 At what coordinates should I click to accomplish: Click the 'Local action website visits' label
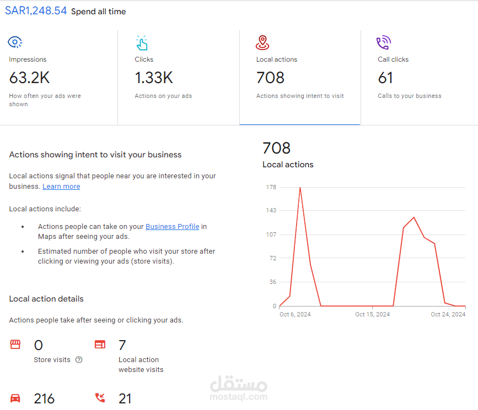(x=141, y=365)
